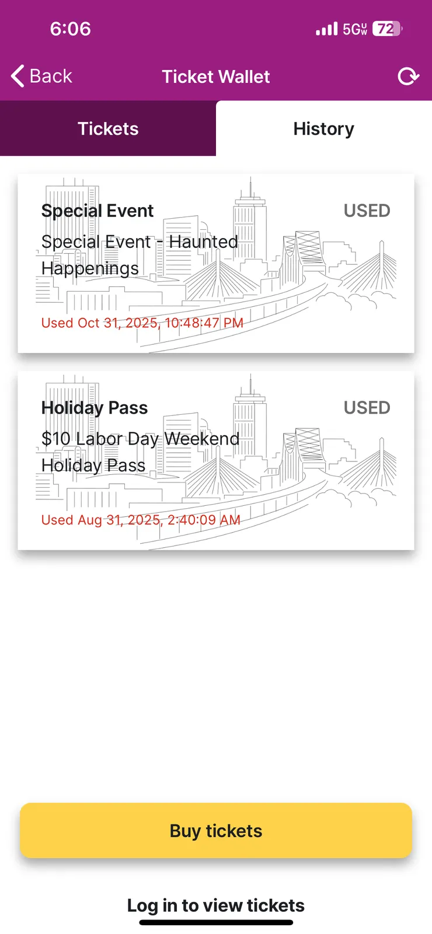432x934 pixels.
Task: Tap the USED status on Special Event
Action: click(x=367, y=211)
